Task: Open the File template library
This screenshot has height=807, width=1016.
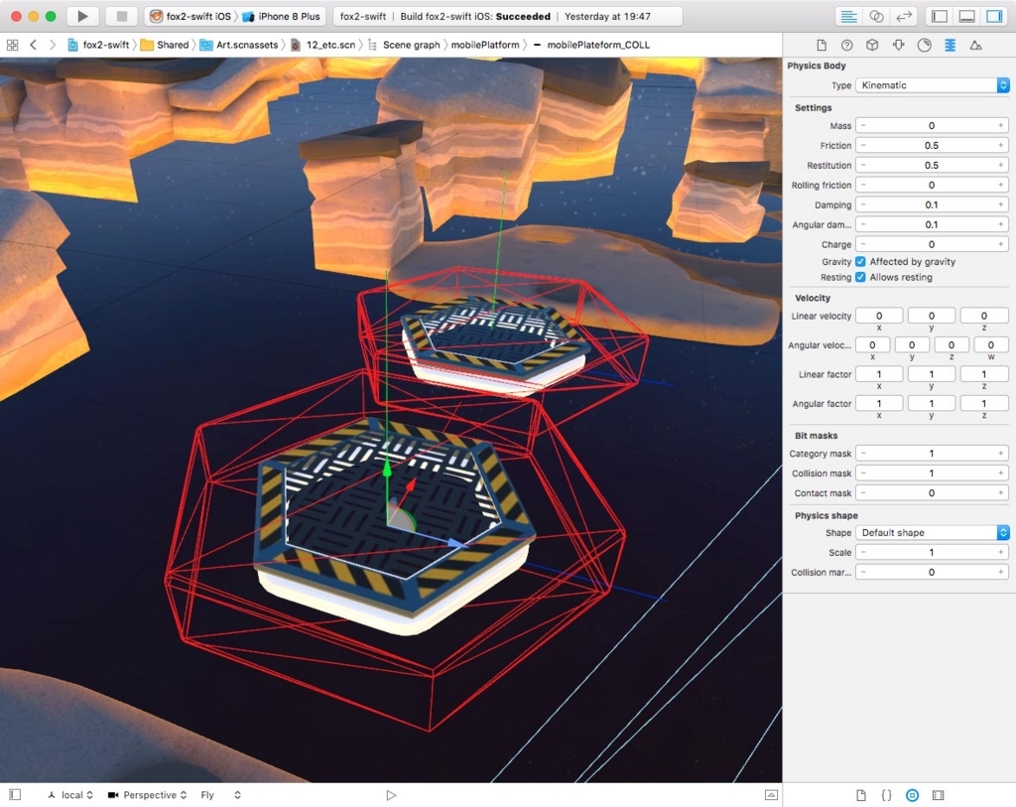Action: coord(861,795)
